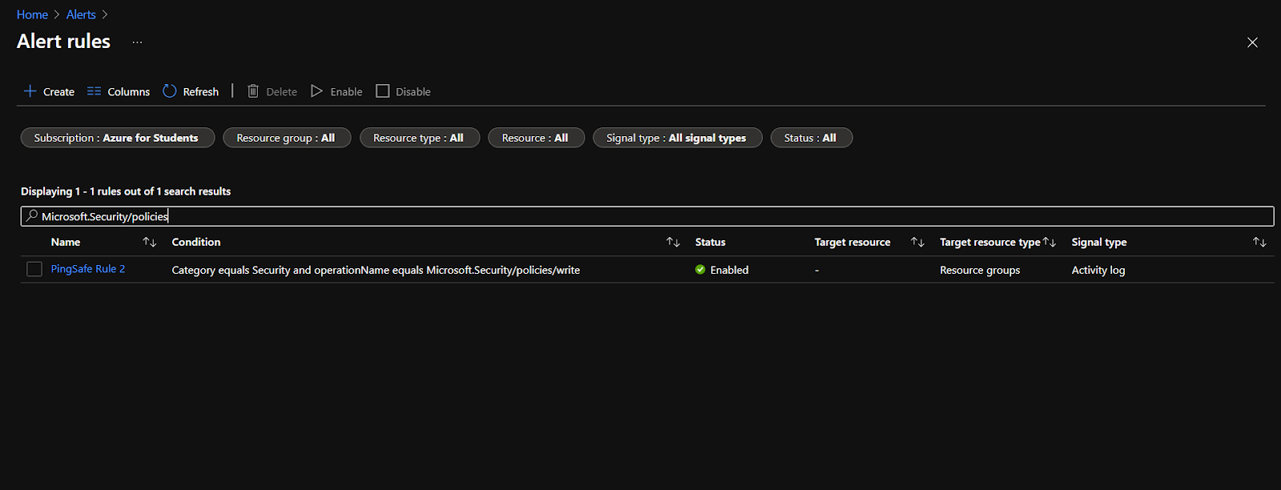Viewport: 1281px width, 490px height.
Task: Open the Subscription filter pill
Action: click(x=117, y=138)
